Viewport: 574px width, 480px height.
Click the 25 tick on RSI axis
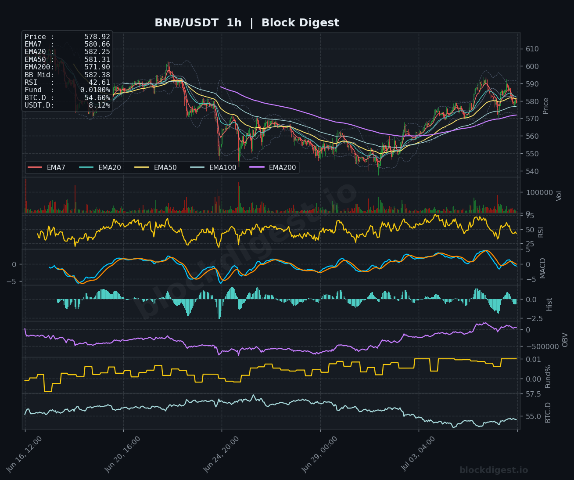coord(530,244)
